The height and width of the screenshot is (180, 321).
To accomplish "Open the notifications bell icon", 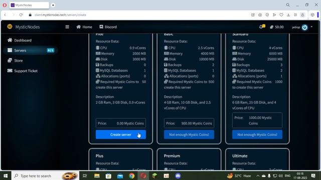I will point(261,26).
